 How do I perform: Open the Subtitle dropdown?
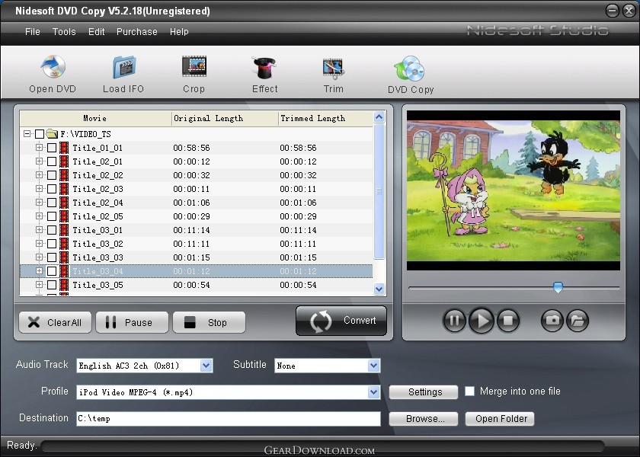(x=373, y=366)
